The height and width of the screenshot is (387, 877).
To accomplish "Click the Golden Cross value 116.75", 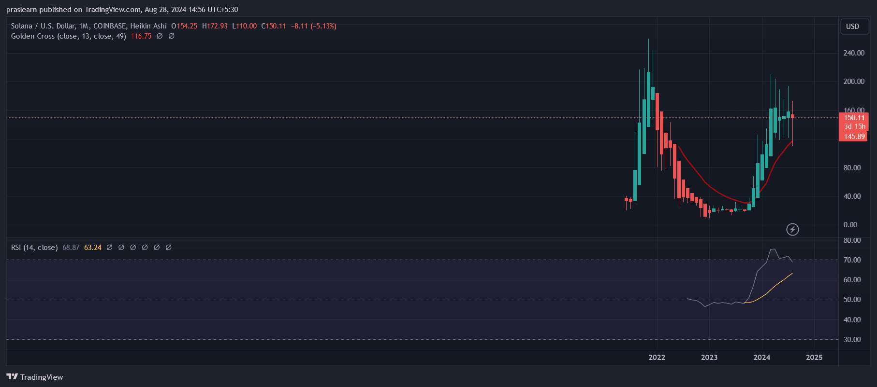I will point(141,36).
